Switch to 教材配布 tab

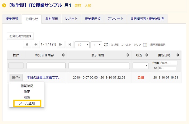click(x=52, y=19)
